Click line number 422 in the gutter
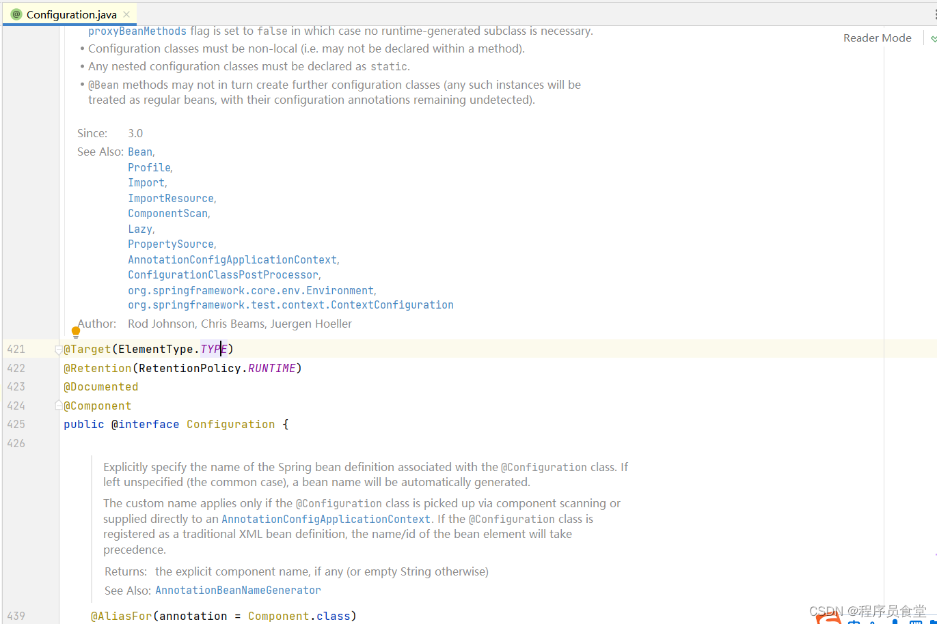 (16, 367)
